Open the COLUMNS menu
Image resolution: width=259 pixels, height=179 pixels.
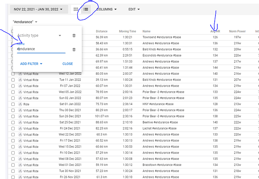[x=107, y=9]
